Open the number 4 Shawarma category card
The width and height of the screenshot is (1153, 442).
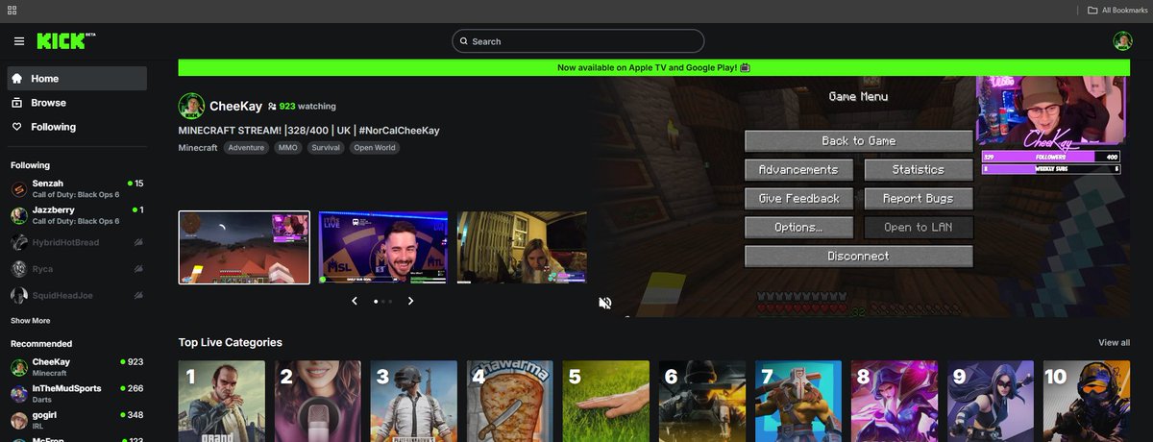tap(510, 402)
